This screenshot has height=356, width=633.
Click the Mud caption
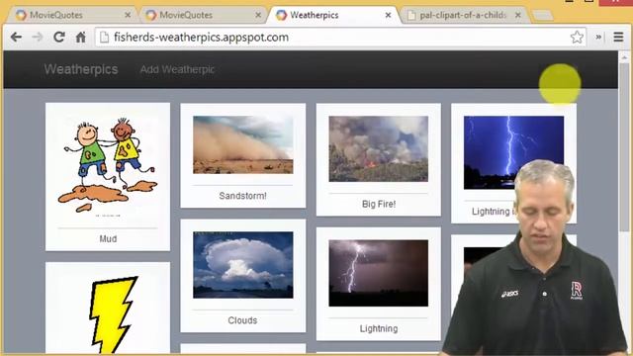(108, 239)
